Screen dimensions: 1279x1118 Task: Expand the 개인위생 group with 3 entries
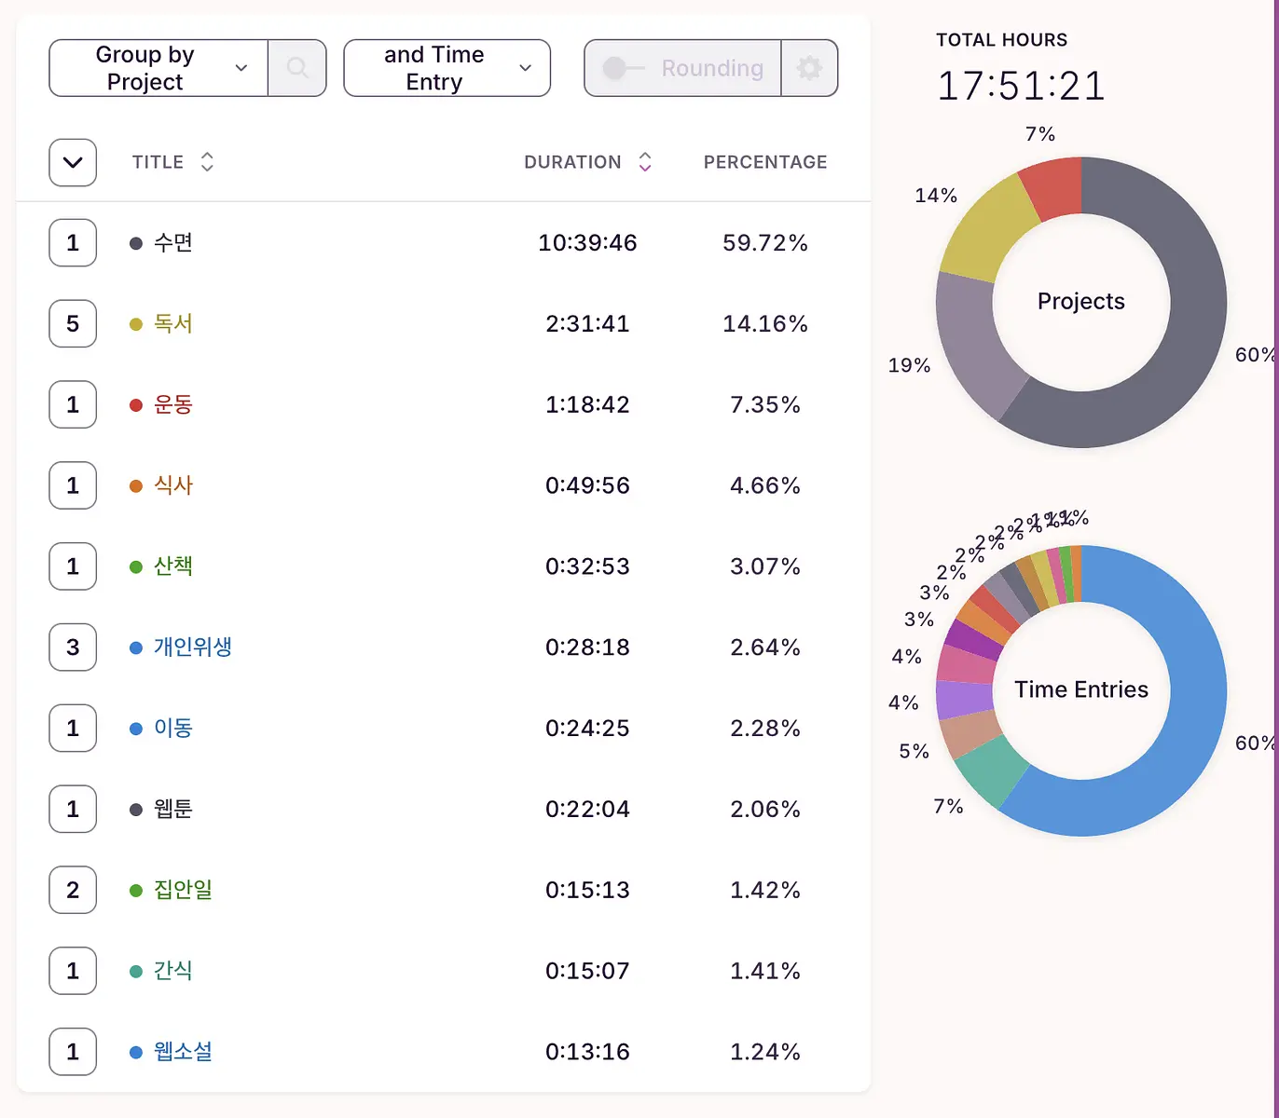(x=73, y=648)
